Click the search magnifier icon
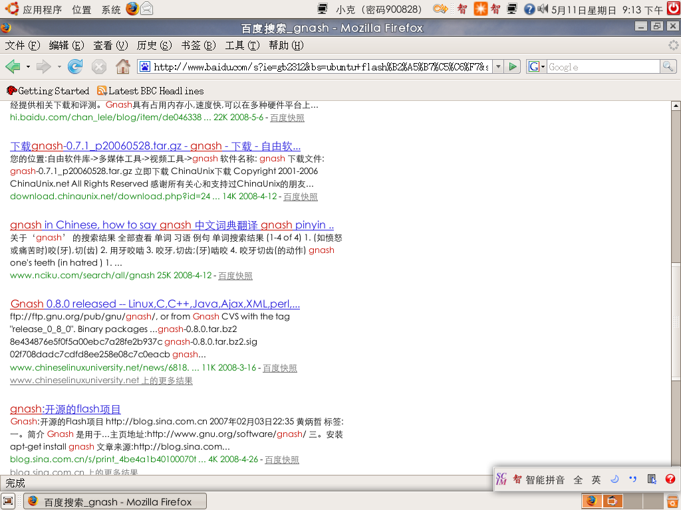 click(668, 67)
